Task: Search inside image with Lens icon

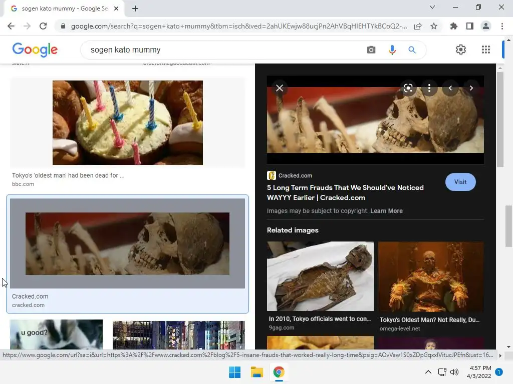Action: (x=408, y=88)
